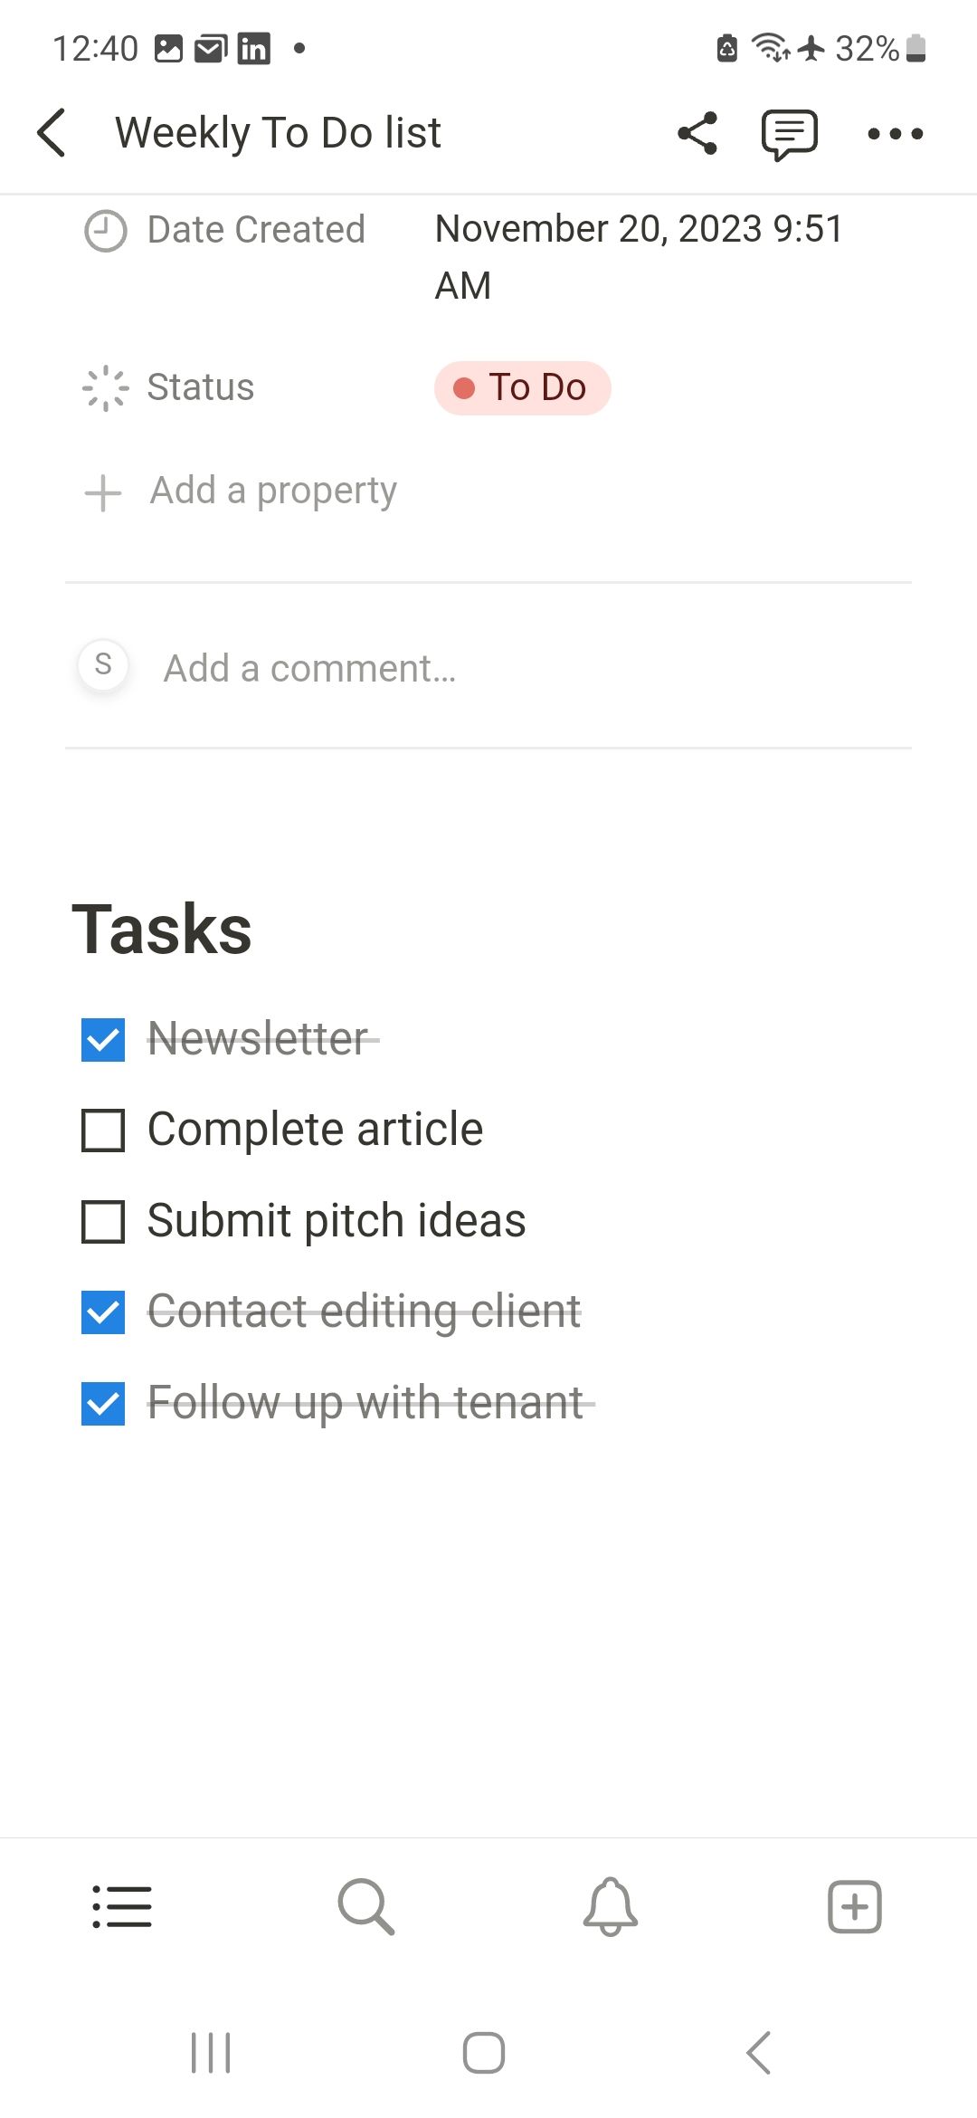Open notifications via the bell icon
The height and width of the screenshot is (2118, 977).
pyautogui.click(x=609, y=1906)
